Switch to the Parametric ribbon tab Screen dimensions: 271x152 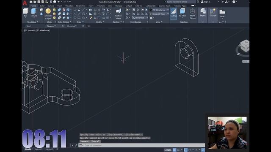[x=80, y=6]
